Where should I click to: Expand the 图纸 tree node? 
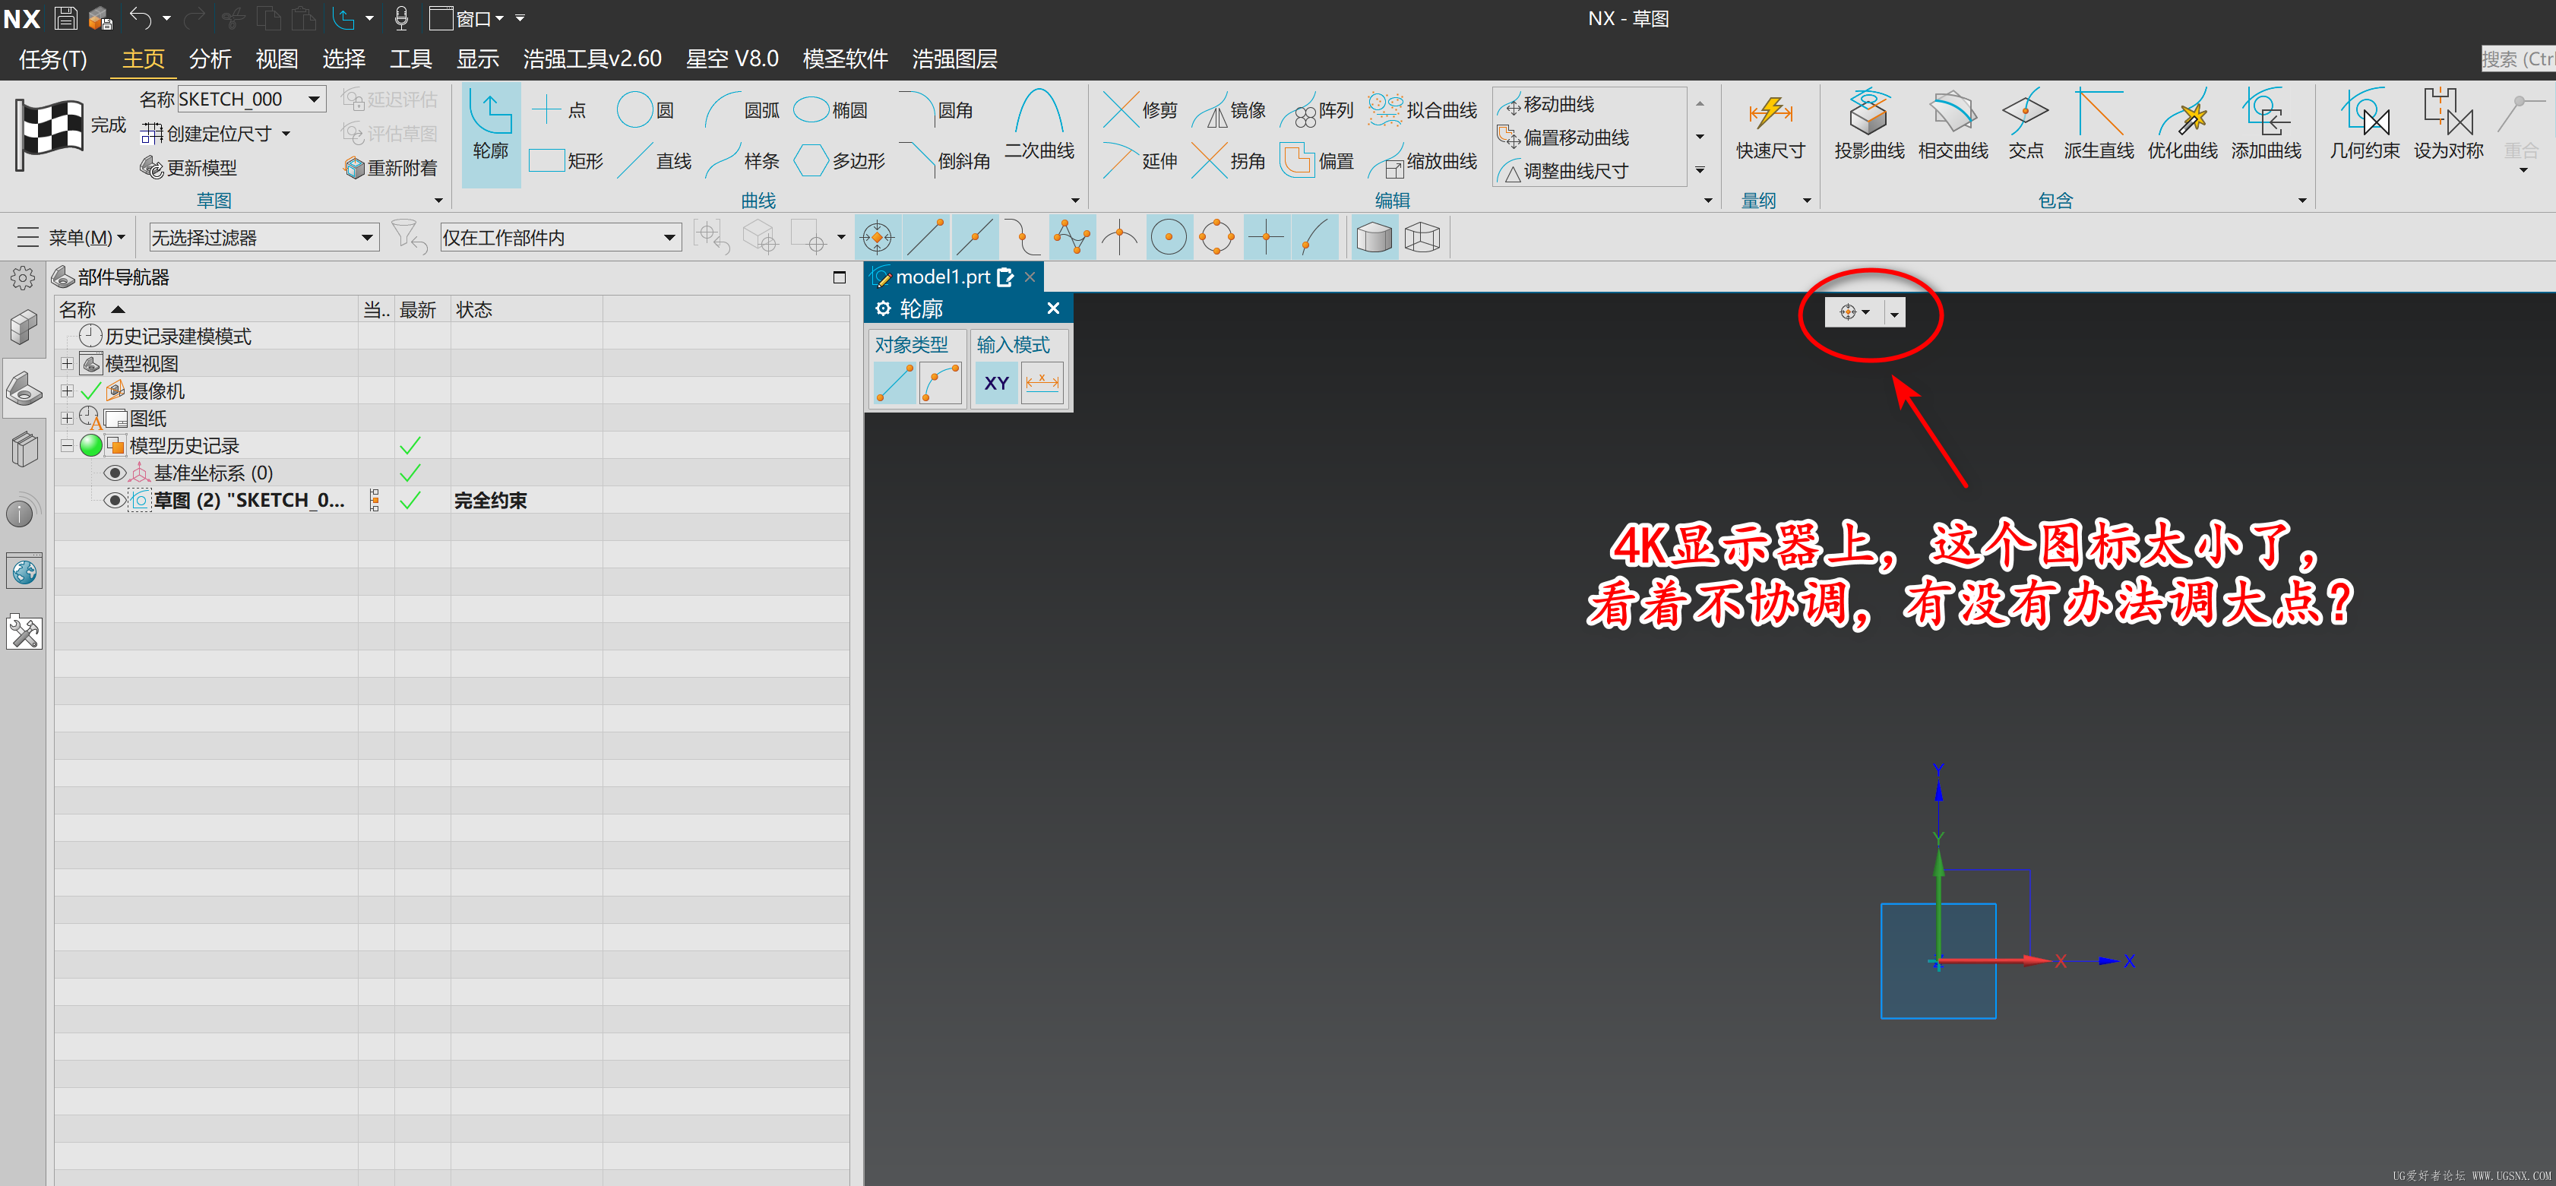[66, 418]
